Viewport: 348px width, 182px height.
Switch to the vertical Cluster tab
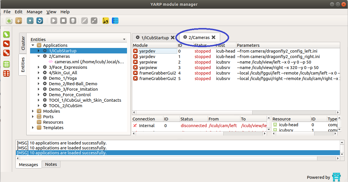tap(23, 43)
